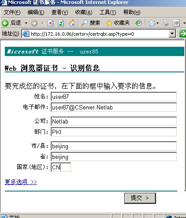Open the Edit with Word dropdown arrow
Screen dimensions: 186x218
(x=184, y=23)
